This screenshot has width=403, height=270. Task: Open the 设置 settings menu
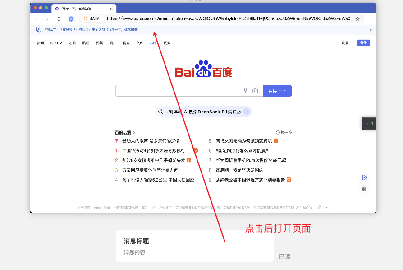(x=345, y=43)
